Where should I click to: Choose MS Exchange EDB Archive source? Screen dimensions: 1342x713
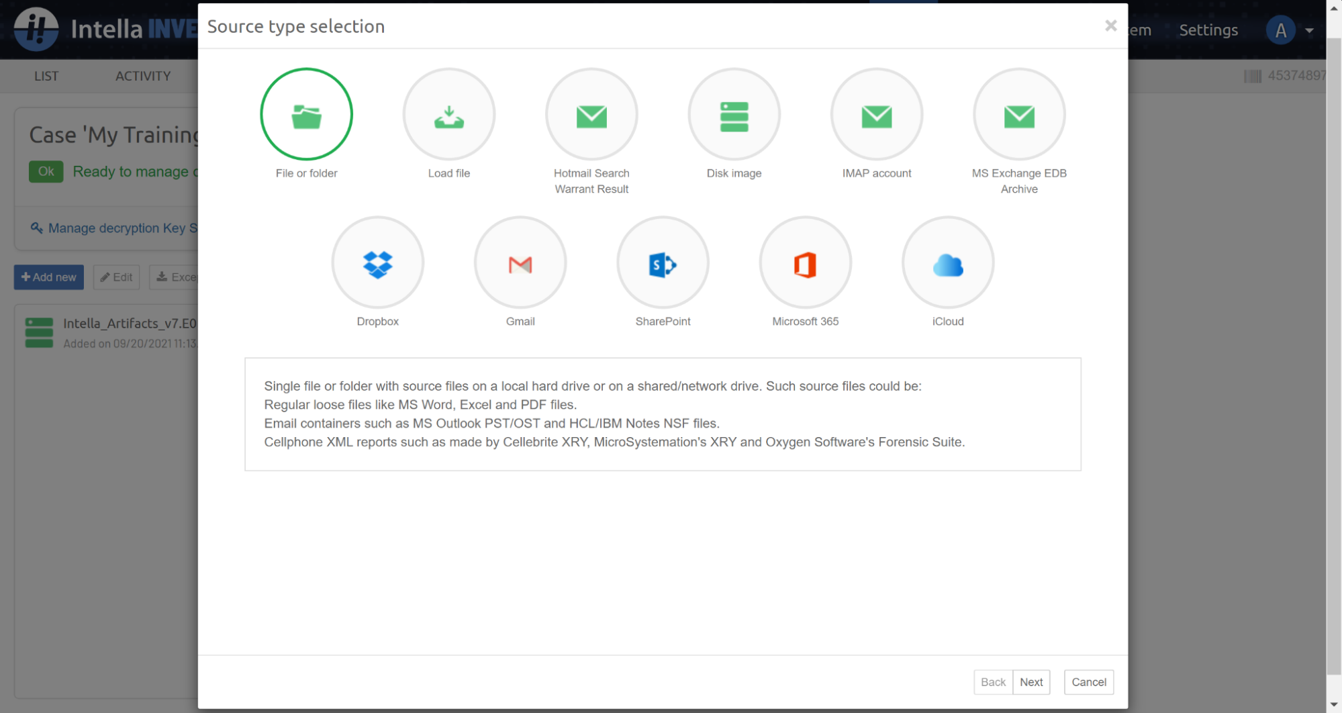coord(1018,115)
